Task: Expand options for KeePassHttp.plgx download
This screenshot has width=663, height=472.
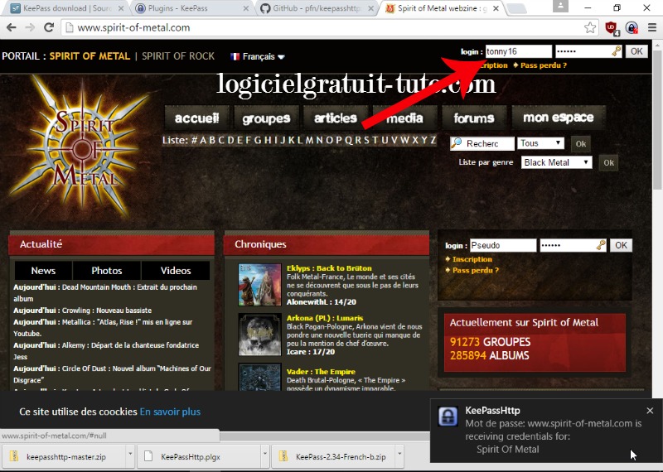Action: pos(264,454)
